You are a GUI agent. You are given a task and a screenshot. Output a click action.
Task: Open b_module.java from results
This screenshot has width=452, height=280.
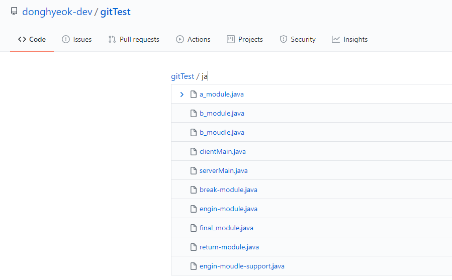pyautogui.click(x=222, y=113)
